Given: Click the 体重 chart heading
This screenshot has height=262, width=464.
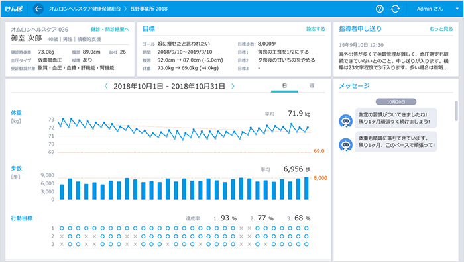Looking at the screenshot, I should [x=17, y=113].
